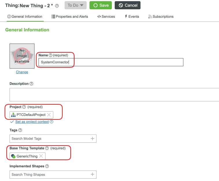
Task: Open help icon next to Tags label
Action: 20,130
